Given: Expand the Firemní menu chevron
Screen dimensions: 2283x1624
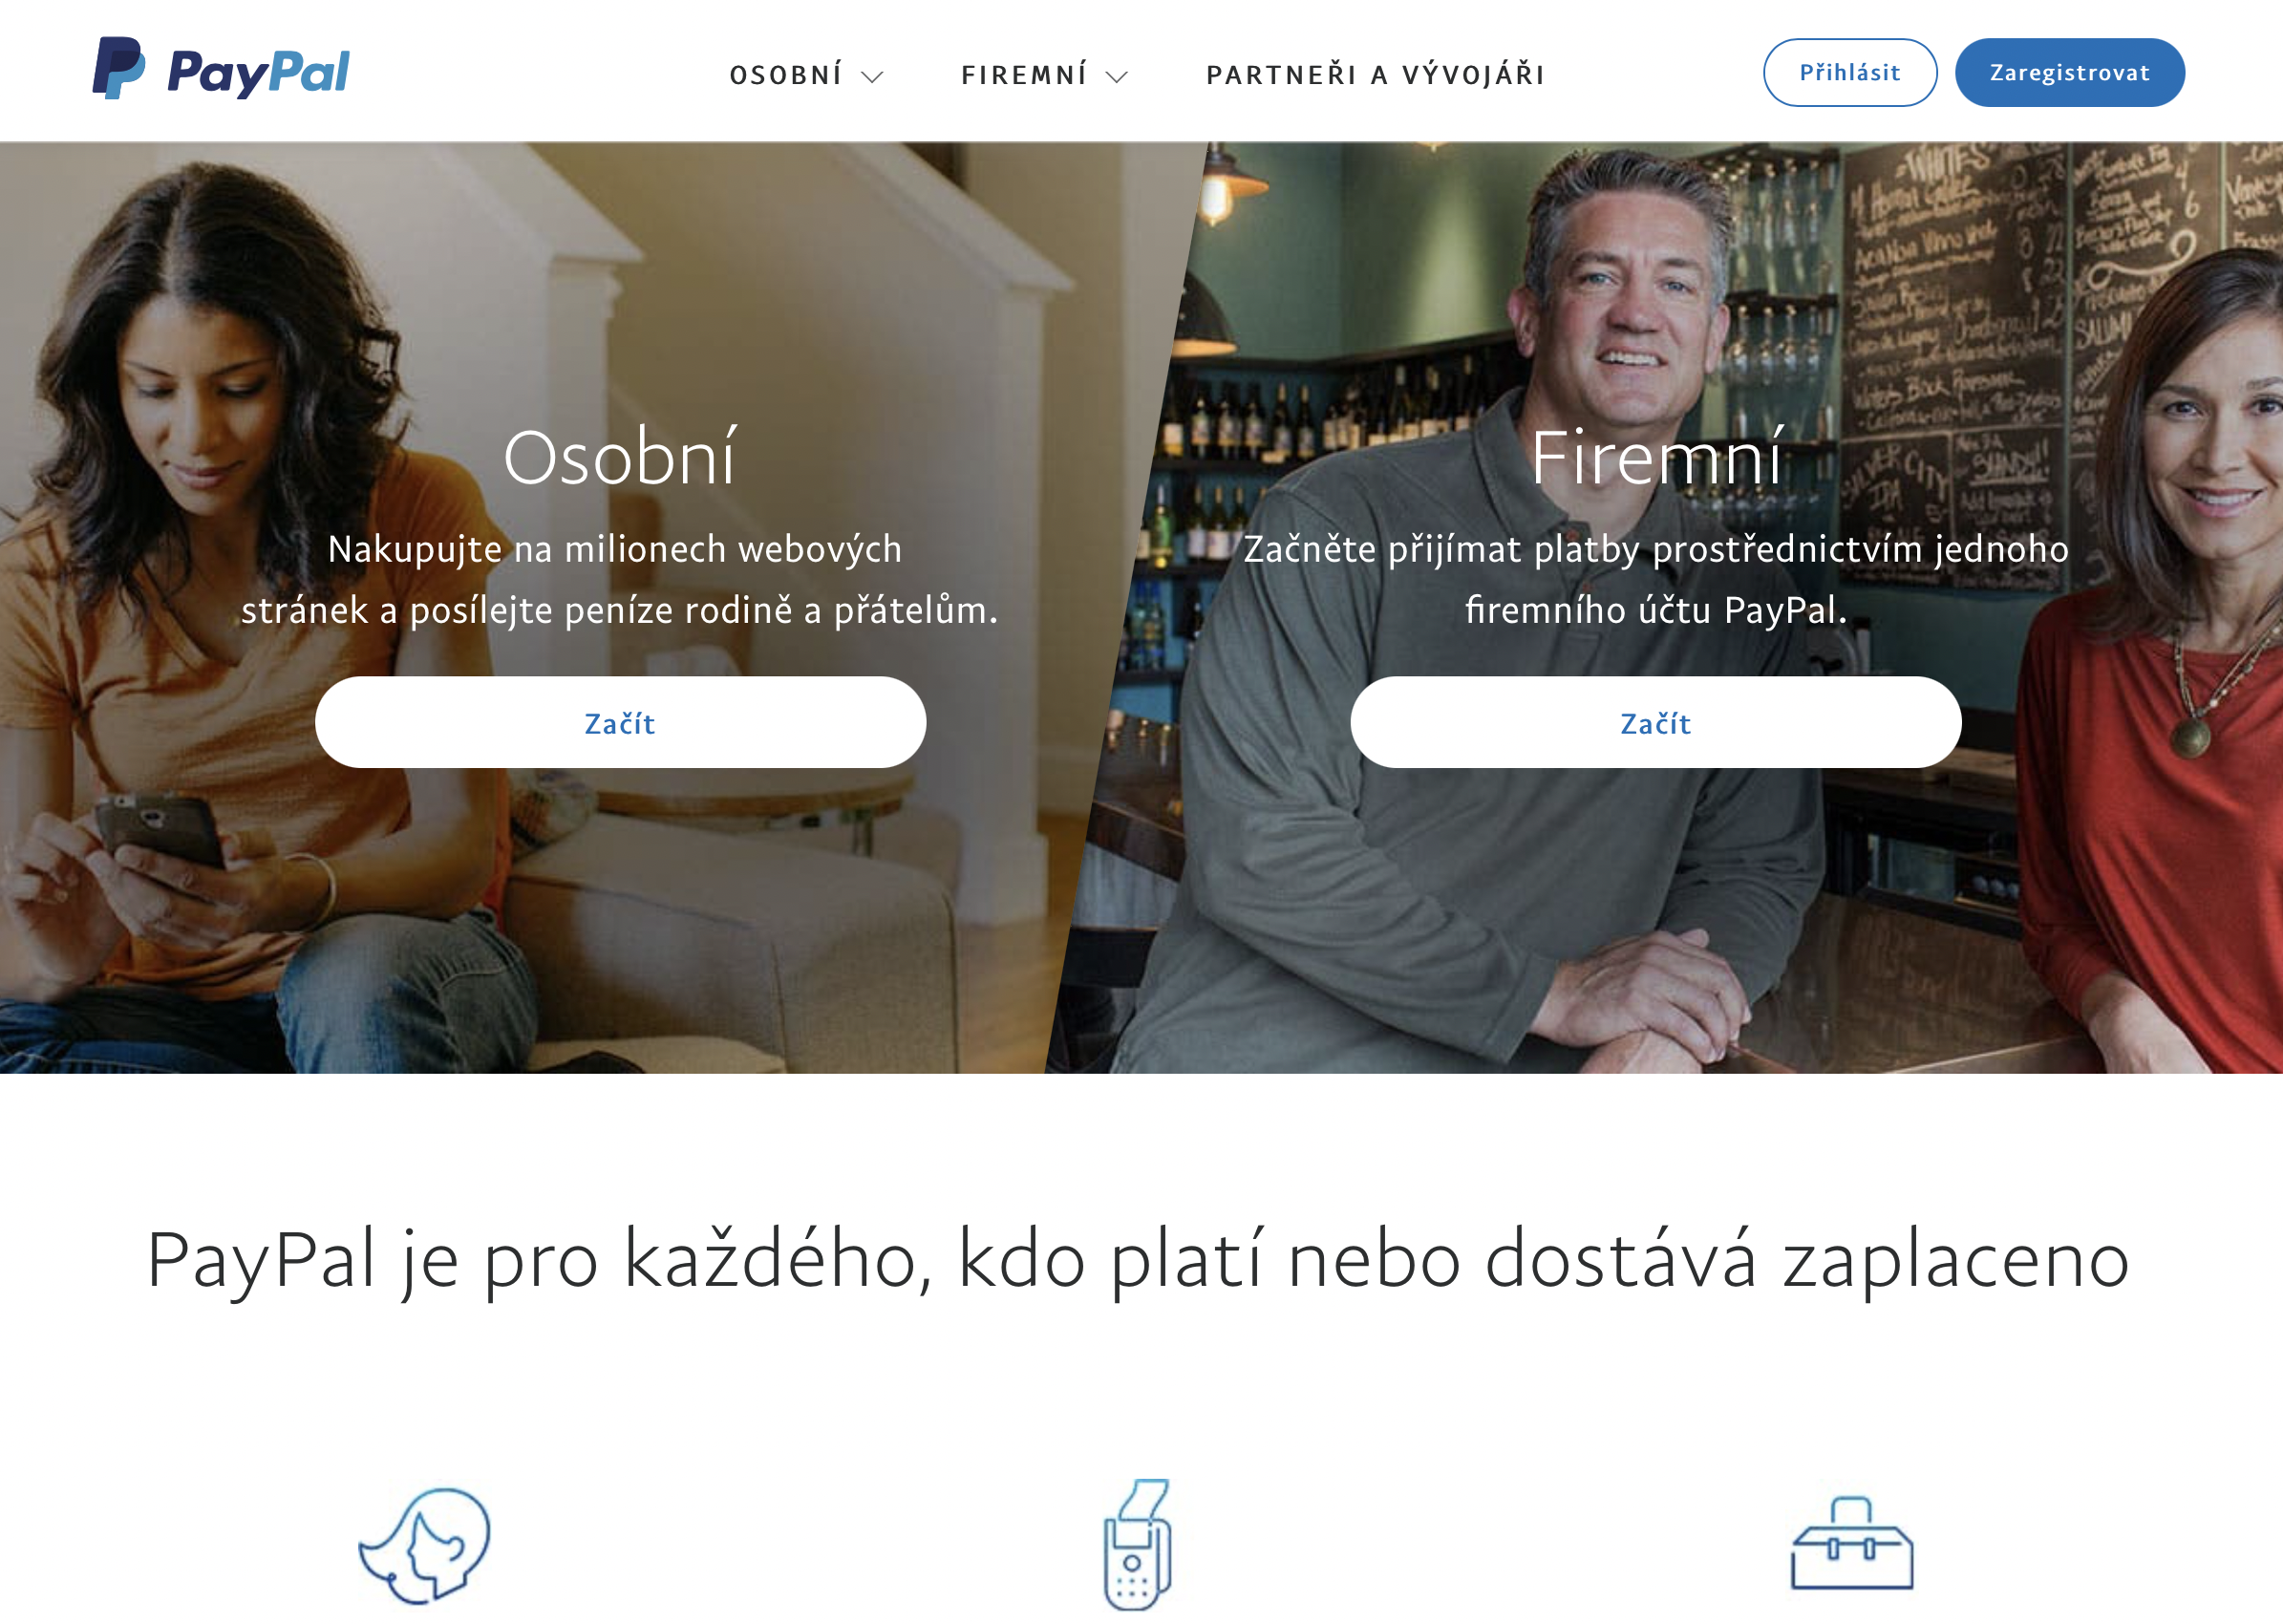Looking at the screenshot, I should [1116, 77].
